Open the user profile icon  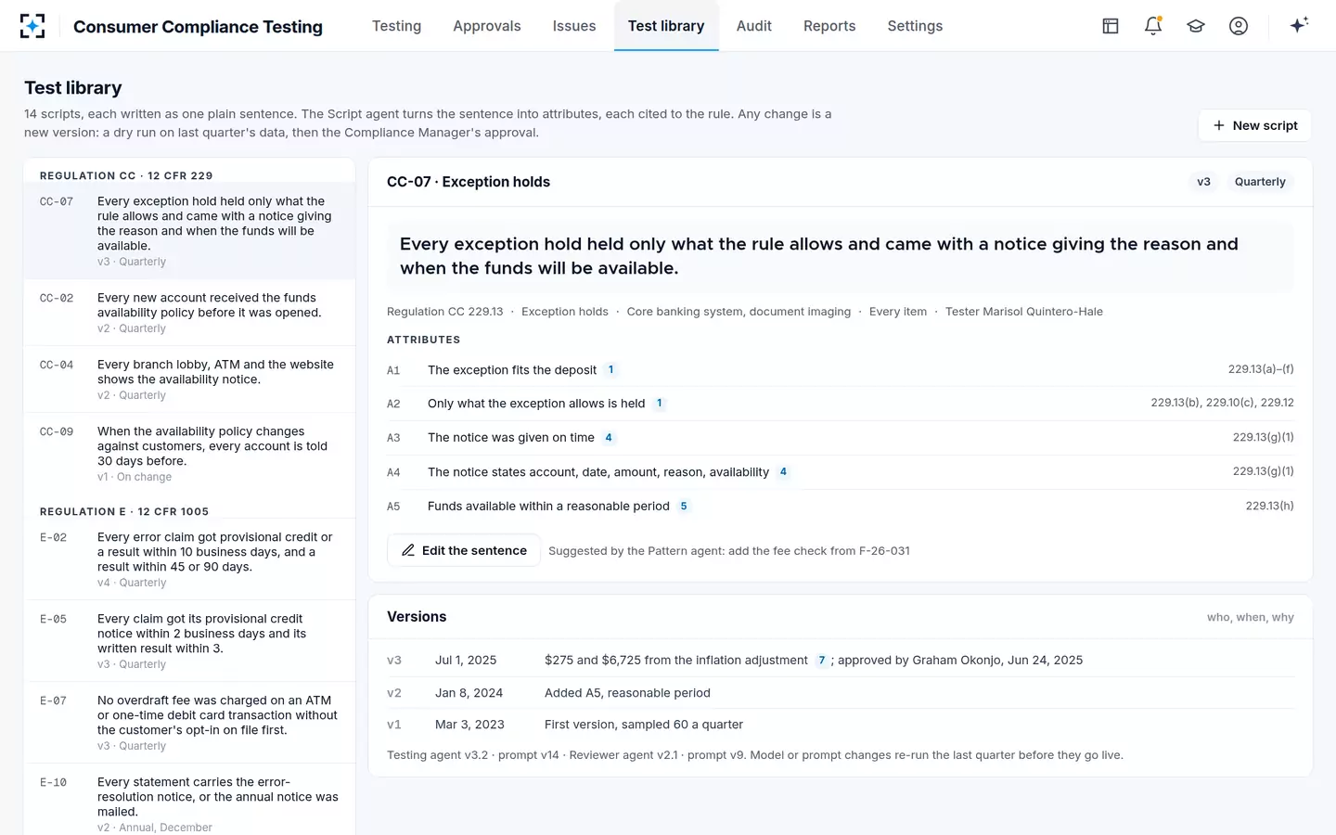1239,26
